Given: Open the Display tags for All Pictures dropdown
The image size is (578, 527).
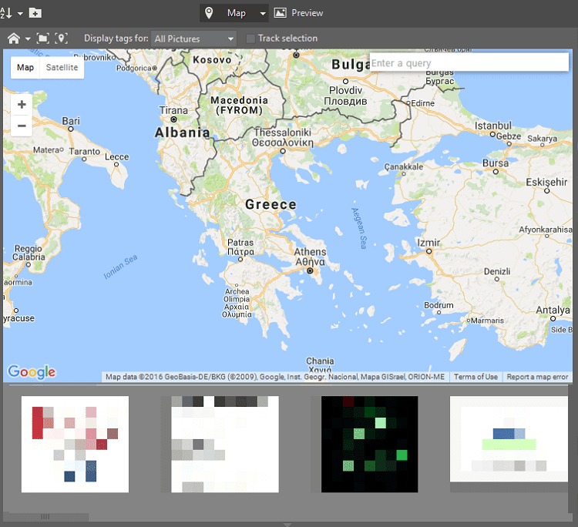Looking at the screenshot, I should tap(193, 39).
